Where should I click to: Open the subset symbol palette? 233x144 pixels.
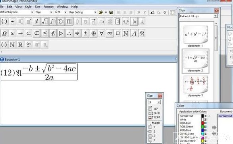tap(29, 34)
